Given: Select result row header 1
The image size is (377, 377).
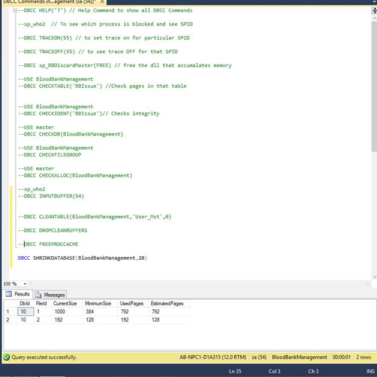Looking at the screenshot, I should tap(11, 311).
